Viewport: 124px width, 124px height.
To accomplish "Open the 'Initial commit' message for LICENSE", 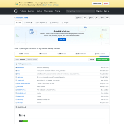I will pos(41,87).
